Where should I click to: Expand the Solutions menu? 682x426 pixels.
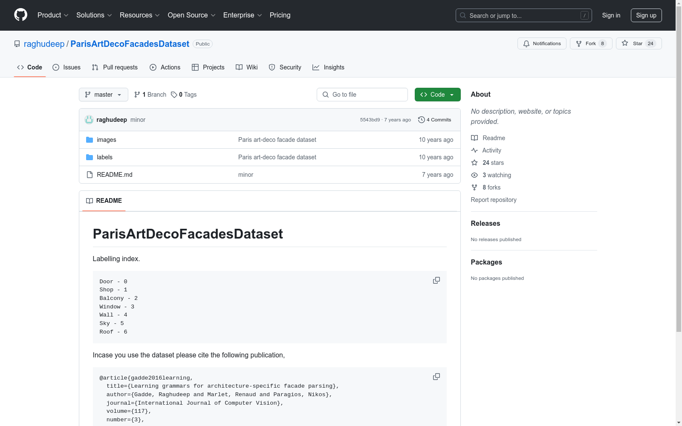click(94, 15)
